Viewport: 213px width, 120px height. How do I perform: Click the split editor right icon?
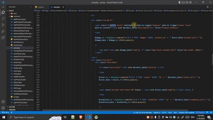pyautogui.click(x=207, y=7)
